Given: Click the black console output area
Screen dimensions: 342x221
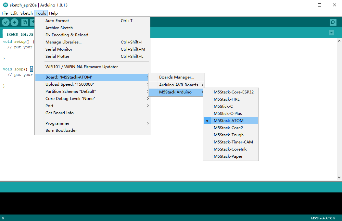Looking at the screenshot, I should (171, 203).
